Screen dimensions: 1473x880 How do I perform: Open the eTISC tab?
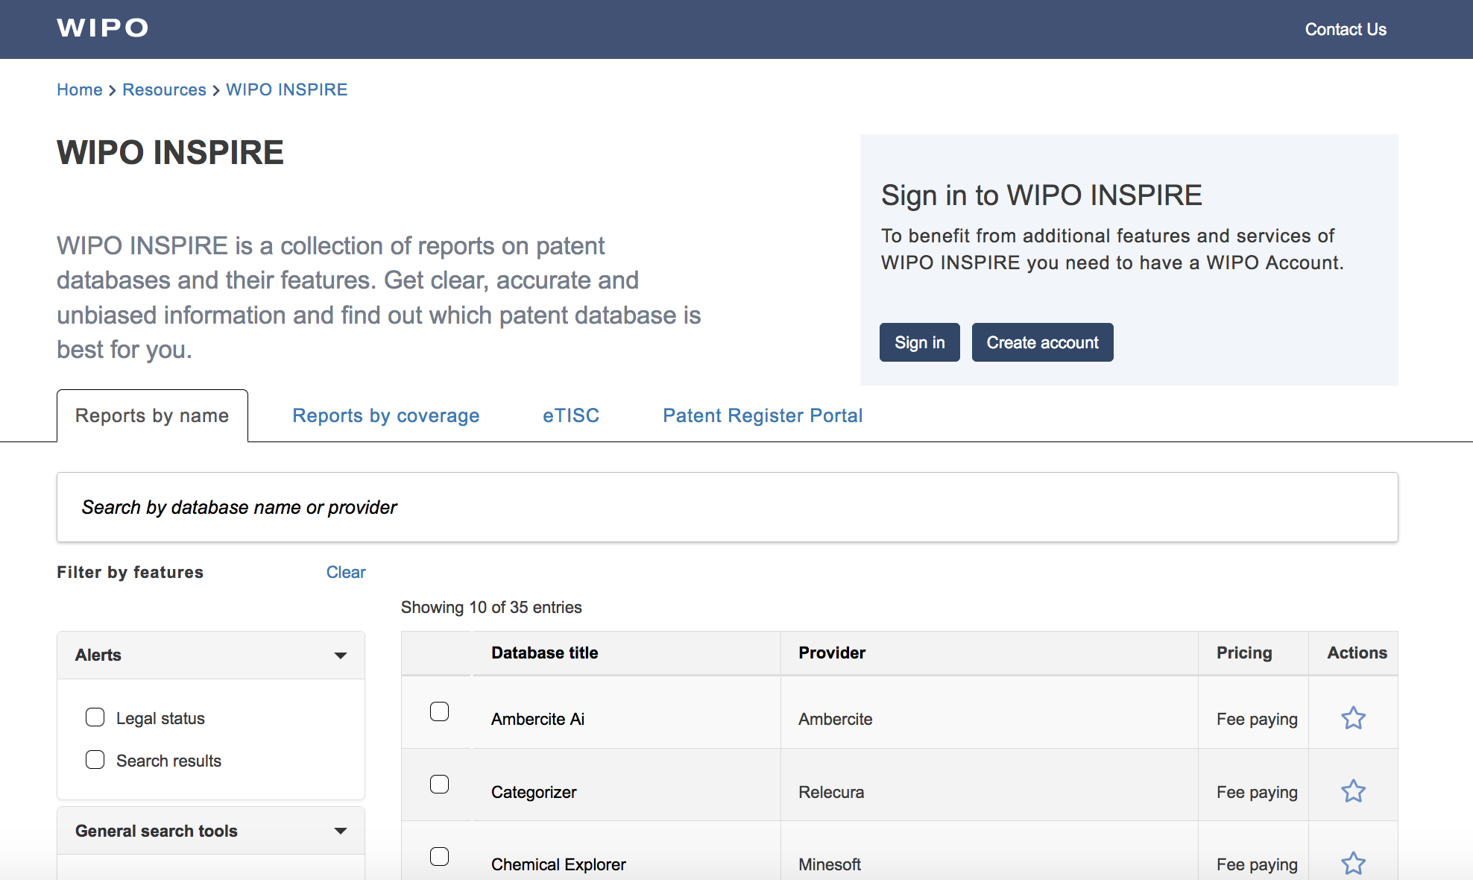point(571,415)
